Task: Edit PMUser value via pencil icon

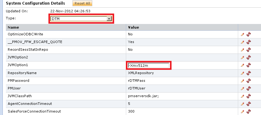Action: point(242,89)
